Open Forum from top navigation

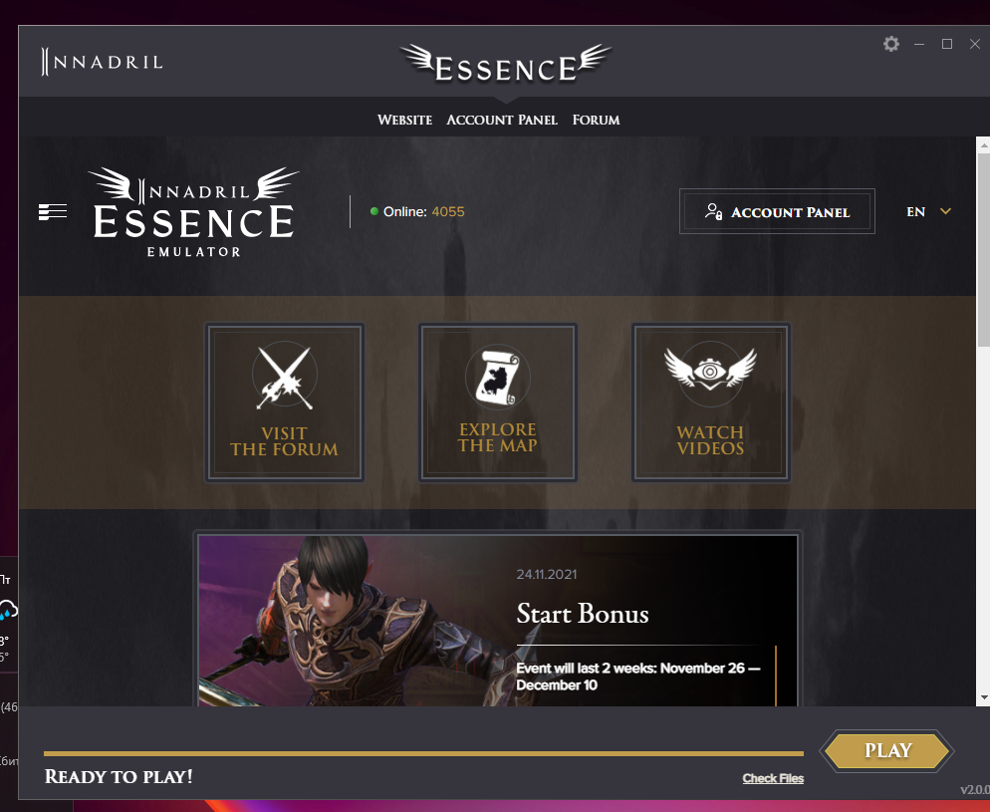(x=596, y=120)
